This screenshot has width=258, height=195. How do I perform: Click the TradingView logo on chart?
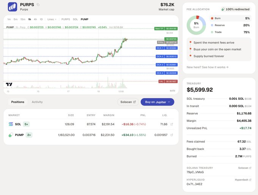(x=9, y=85)
